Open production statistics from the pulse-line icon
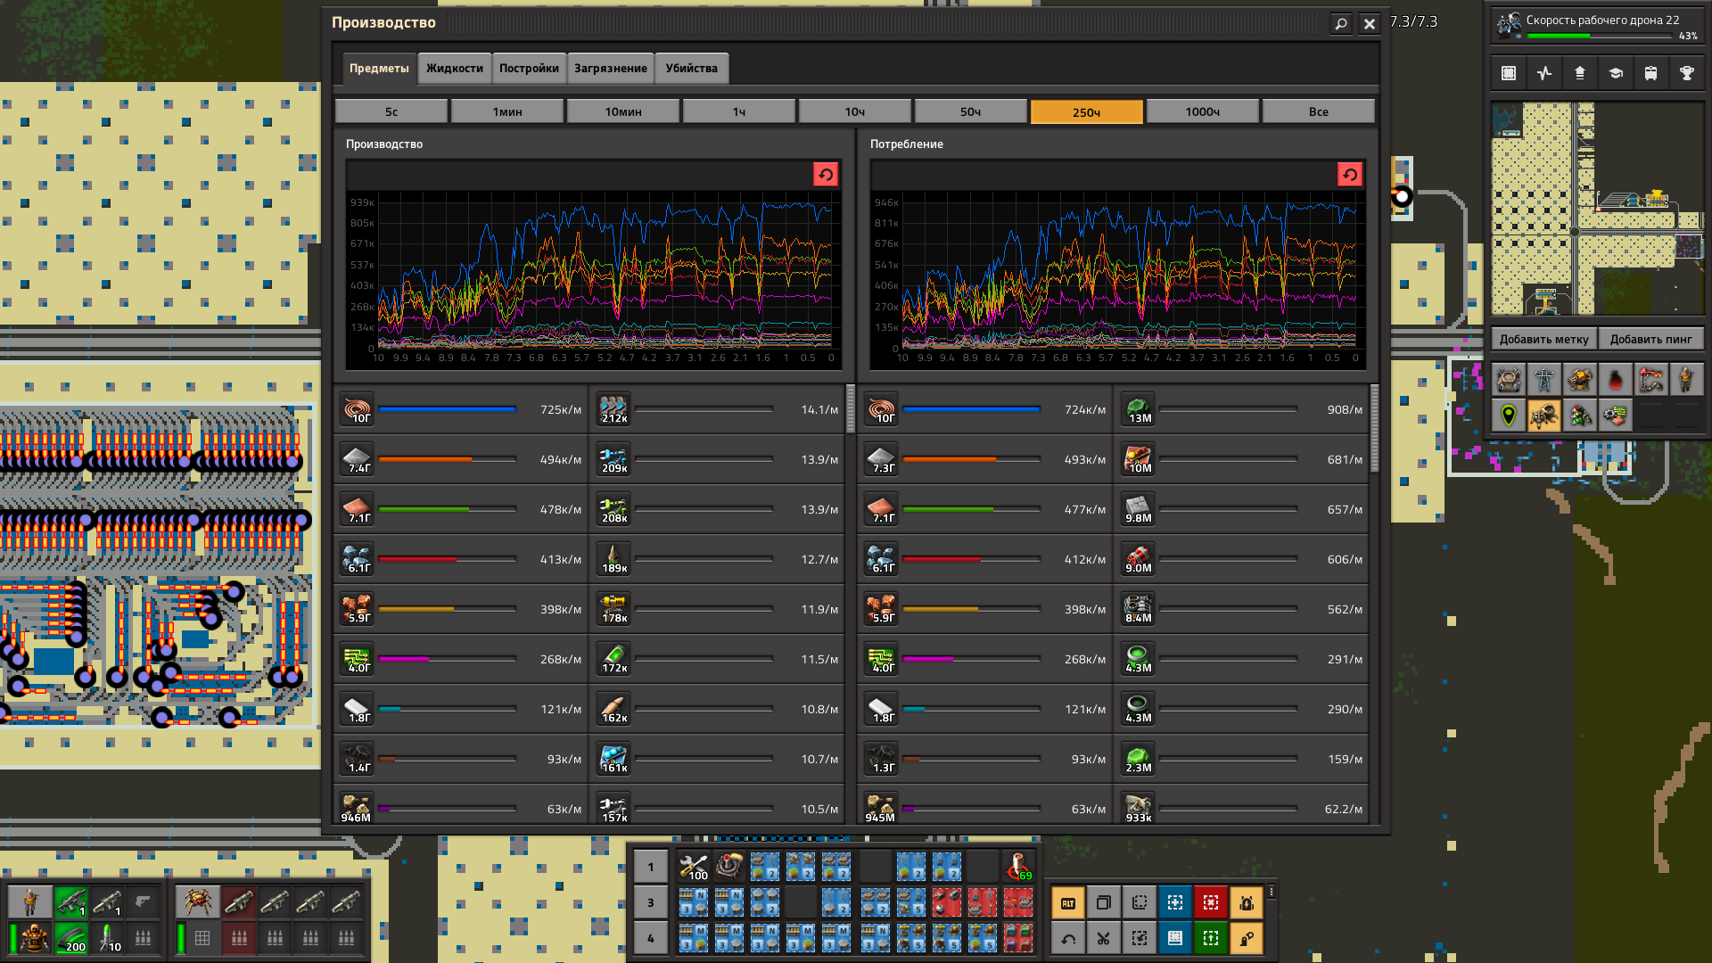This screenshot has height=963, width=1712. point(1544,73)
